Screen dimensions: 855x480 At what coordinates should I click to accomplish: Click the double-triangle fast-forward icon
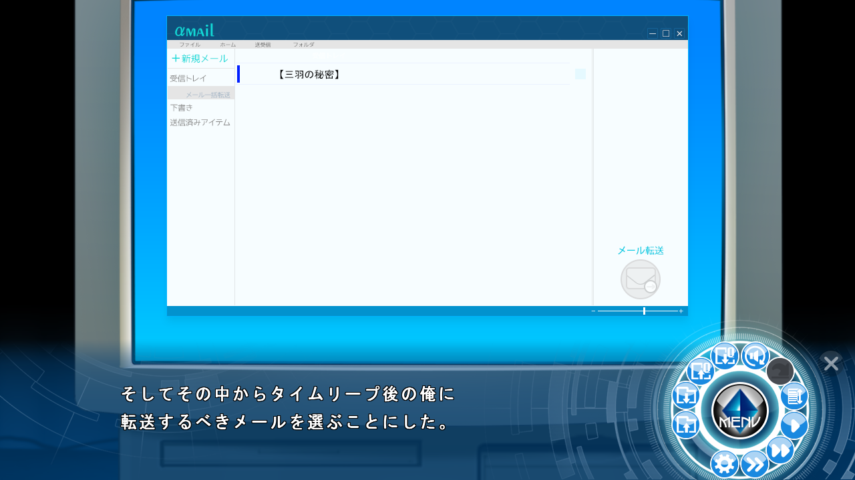click(780, 450)
